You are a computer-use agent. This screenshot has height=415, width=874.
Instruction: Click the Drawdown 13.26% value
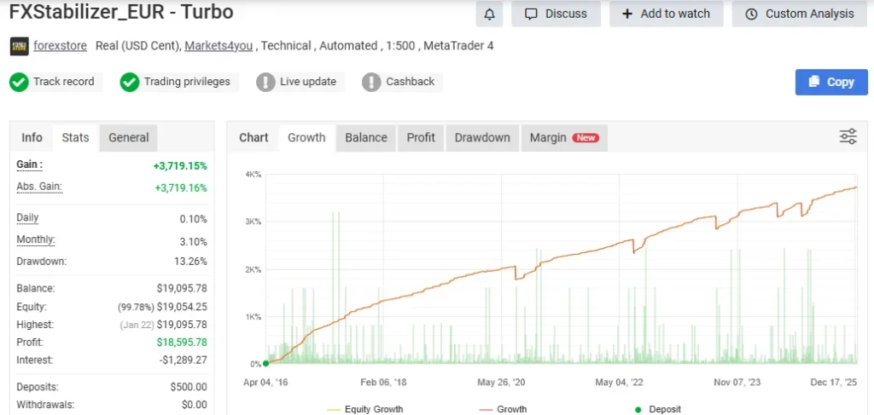190,261
